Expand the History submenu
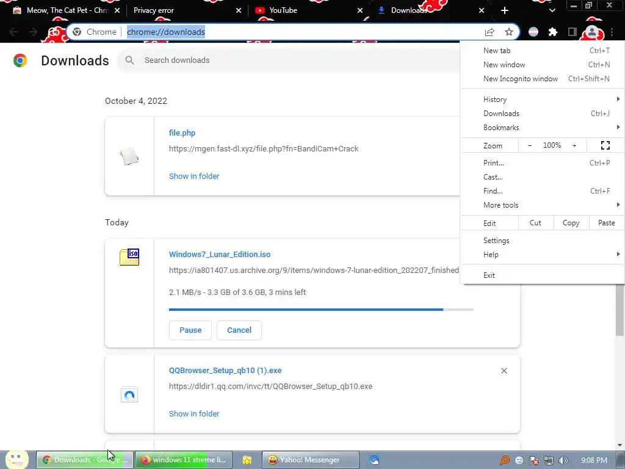 click(x=543, y=100)
